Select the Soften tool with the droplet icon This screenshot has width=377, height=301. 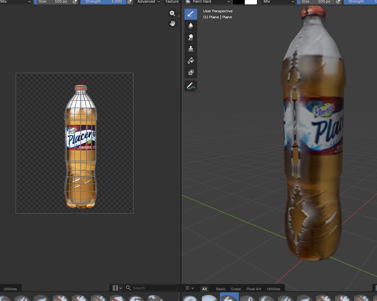[x=191, y=25]
